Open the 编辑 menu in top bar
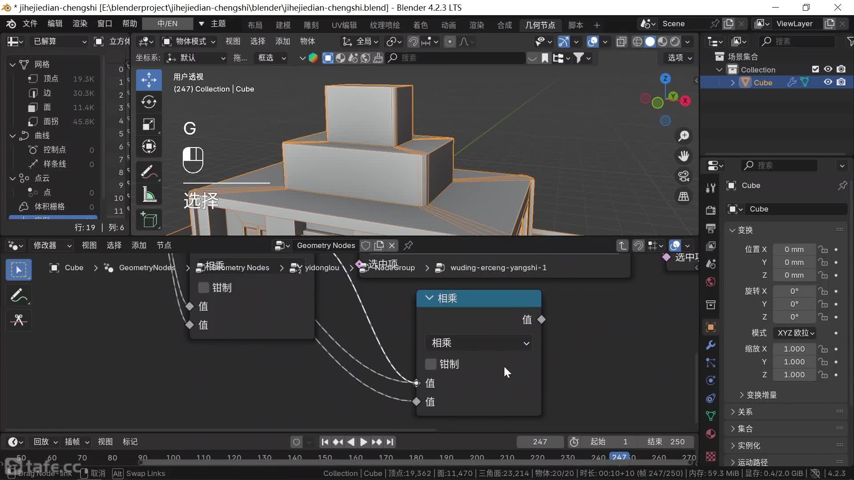 [55, 24]
